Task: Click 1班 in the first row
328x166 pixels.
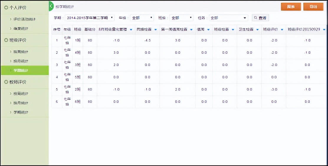Action: click(78, 40)
